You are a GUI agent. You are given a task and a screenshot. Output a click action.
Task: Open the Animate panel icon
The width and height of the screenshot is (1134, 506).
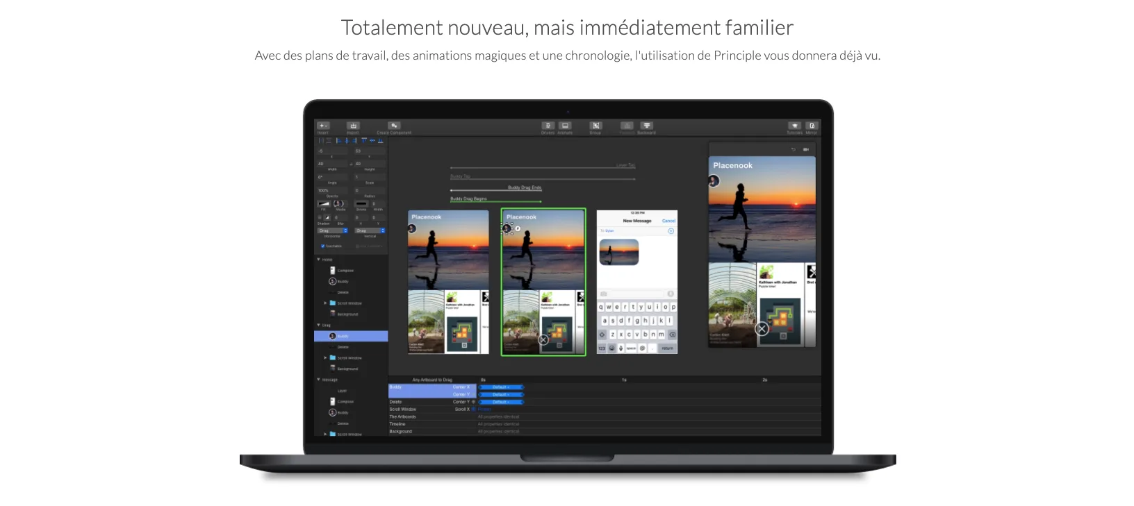coord(565,126)
